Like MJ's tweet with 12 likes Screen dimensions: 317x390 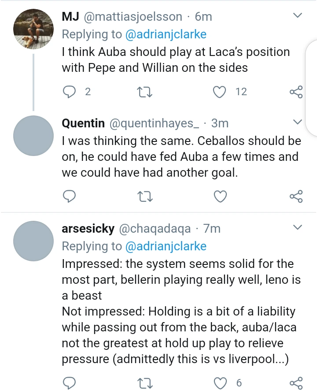click(x=220, y=92)
